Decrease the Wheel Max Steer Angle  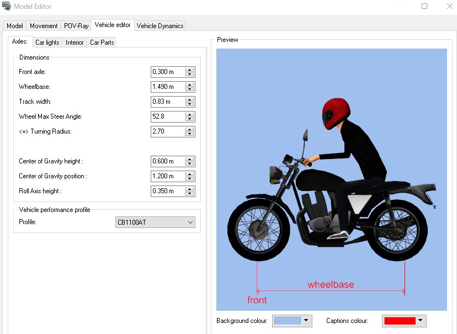pyautogui.click(x=190, y=119)
